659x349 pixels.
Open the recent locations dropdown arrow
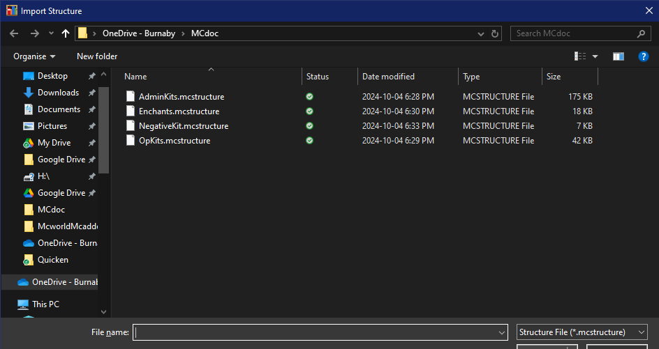(51, 33)
